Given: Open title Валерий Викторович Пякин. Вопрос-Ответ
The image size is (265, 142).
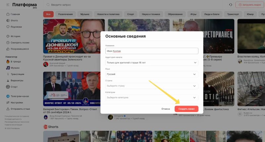Looking at the screenshot, I should 70,111.
